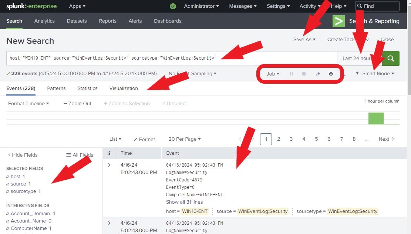Image resolution: width=411 pixels, height=234 pixels.
Task: Open the Settings menu
Action: 278,6
